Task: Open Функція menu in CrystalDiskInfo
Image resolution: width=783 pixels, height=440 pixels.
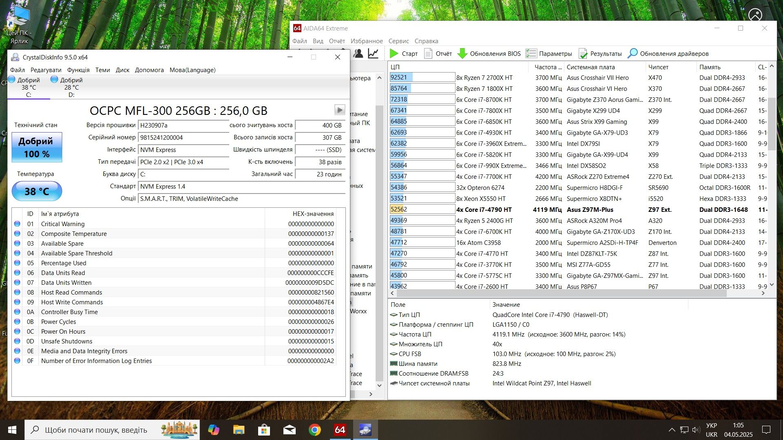Action: point(78,70)
